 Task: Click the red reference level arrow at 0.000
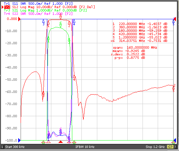[x=19, y=19]
